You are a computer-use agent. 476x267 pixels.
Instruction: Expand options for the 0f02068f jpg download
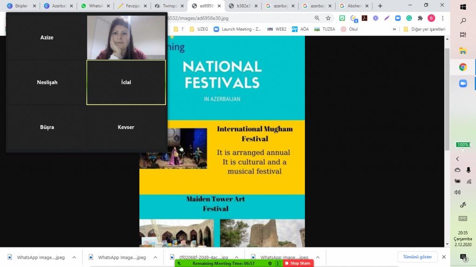pyautogui.click(x=237, y=257)
